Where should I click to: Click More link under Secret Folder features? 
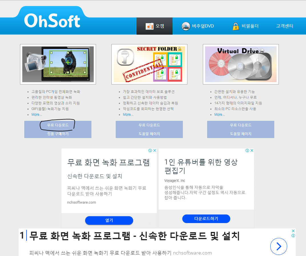click(x=128, y=115)
